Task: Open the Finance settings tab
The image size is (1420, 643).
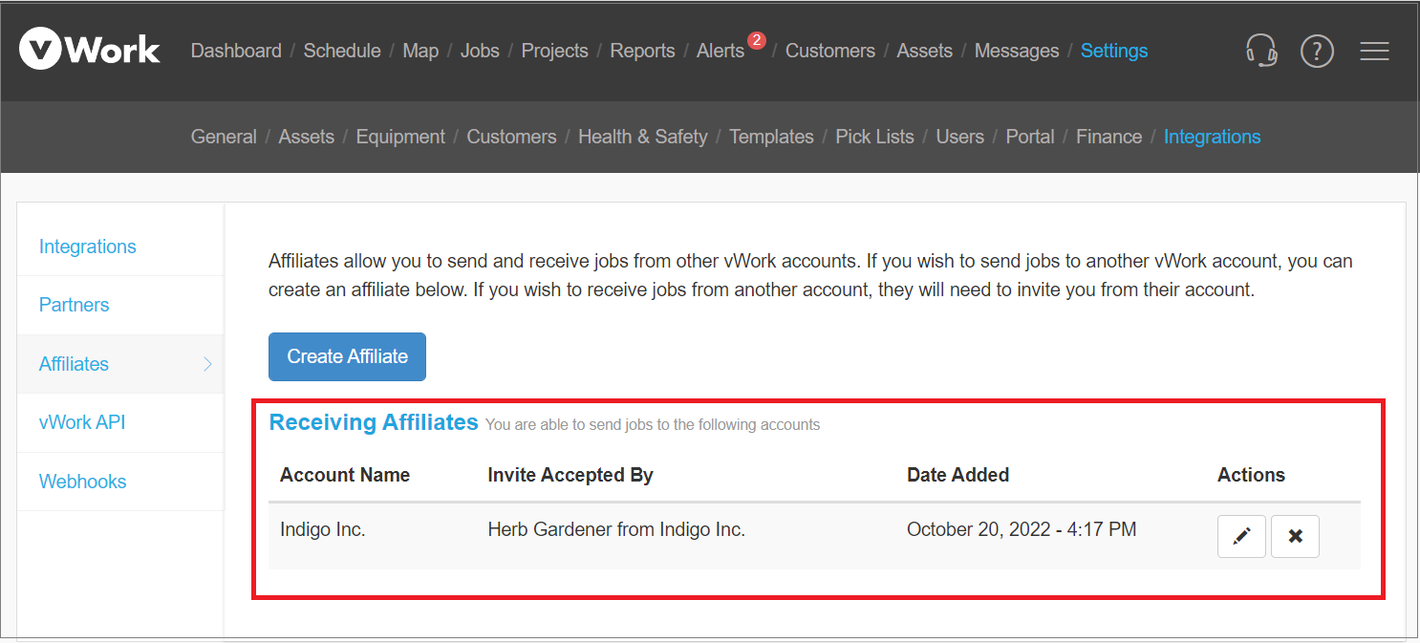Action: tap(1109, 137)
